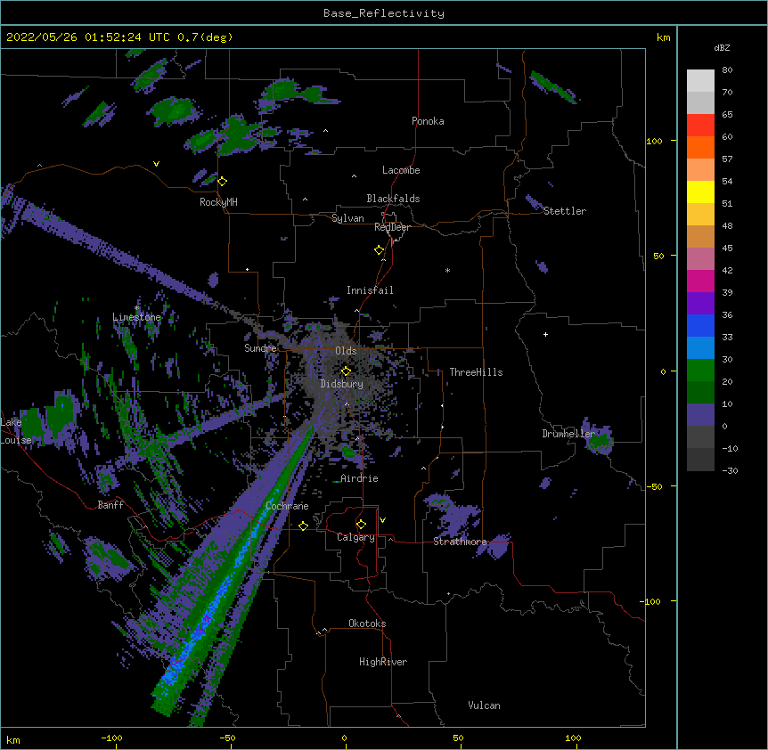The width and height of the screenshot is (768, 750).
Task: Click the yellow diamond marker below RedDeer
Action: 379,250
